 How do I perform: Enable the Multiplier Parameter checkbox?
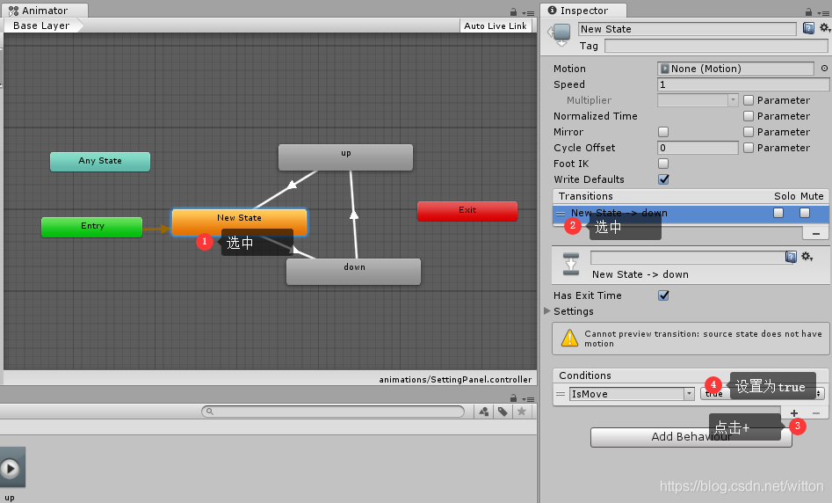point(749,100)
